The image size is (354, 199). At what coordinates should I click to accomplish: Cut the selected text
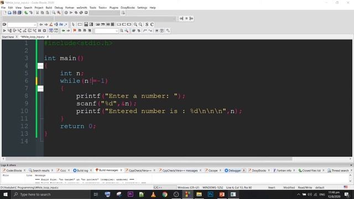(x=37, y=13)
